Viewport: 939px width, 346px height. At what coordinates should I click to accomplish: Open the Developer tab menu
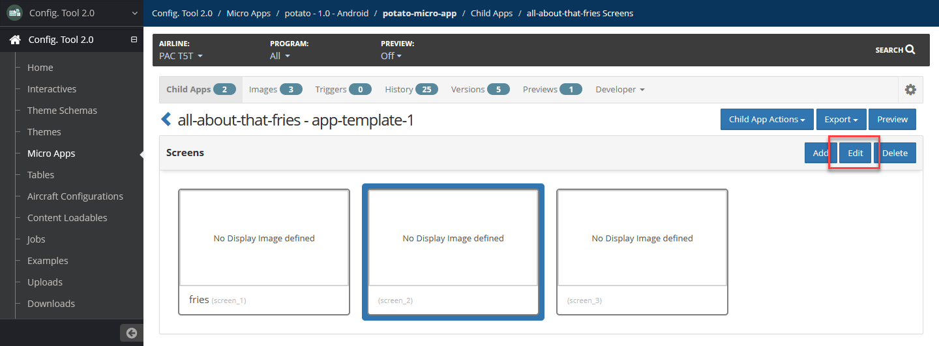[x=620, y=90]
